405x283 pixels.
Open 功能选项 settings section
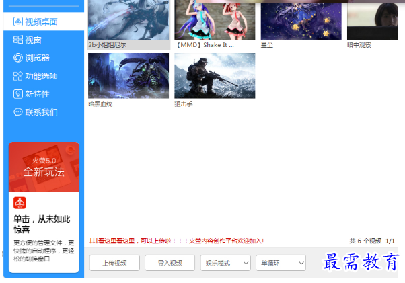(44, 76)
